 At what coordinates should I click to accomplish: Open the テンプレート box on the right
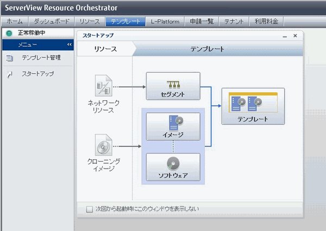(253, 106)
